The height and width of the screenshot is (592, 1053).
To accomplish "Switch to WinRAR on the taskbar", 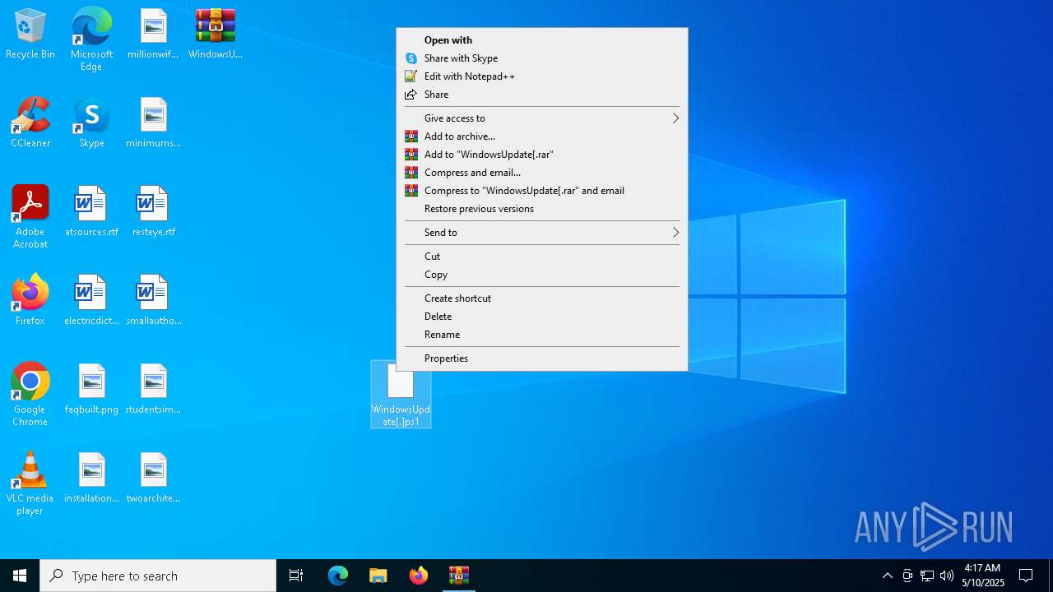I will 459,576.
